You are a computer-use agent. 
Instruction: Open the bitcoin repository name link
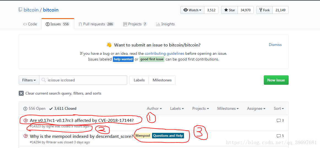pyautogui.click(x=51, y=10)
